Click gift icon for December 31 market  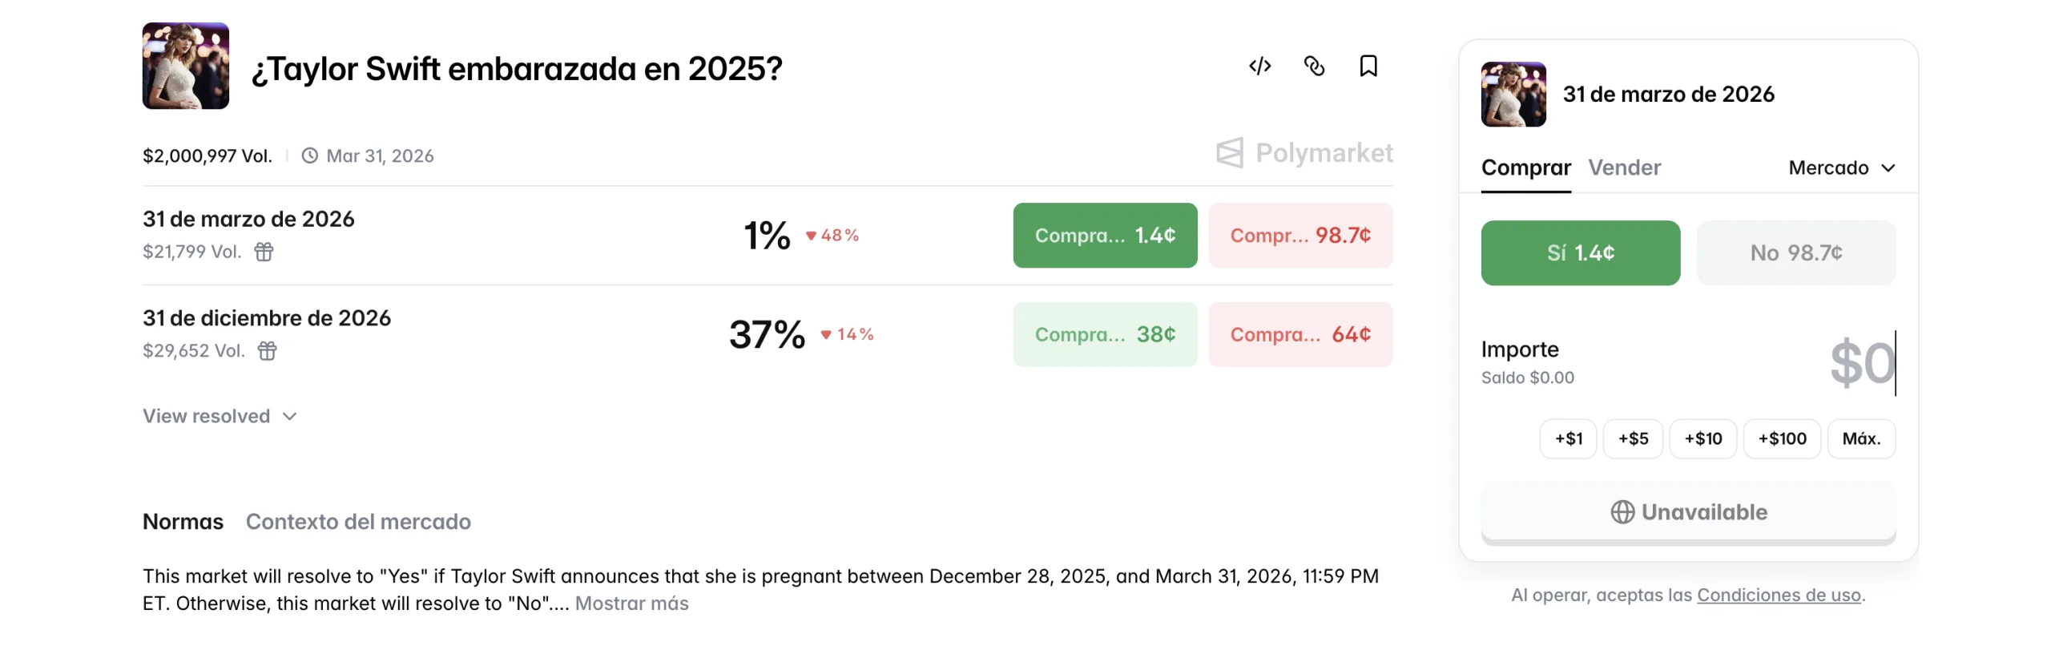(x=267, y=350)
